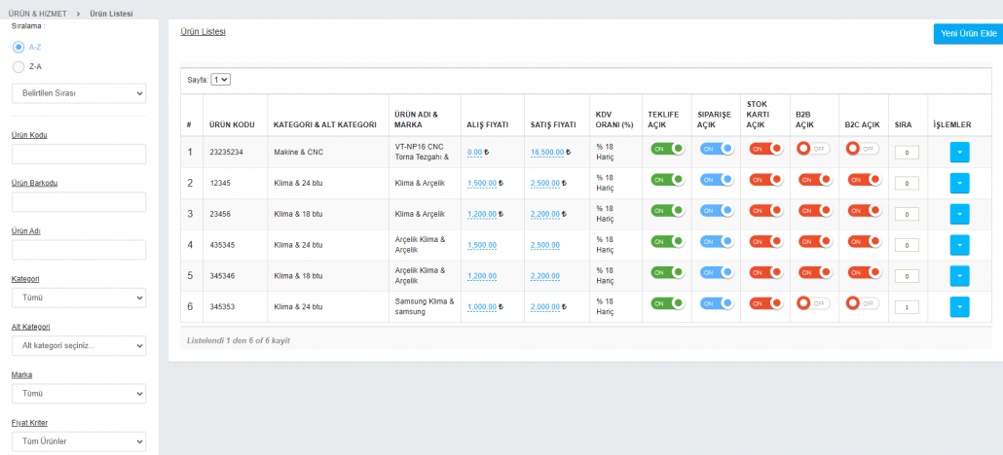Toggle Stok Kartı Açık for product 23235234
Image resolution: width=1003 pixels, height=455 pixels.
[x=766, y=149]
